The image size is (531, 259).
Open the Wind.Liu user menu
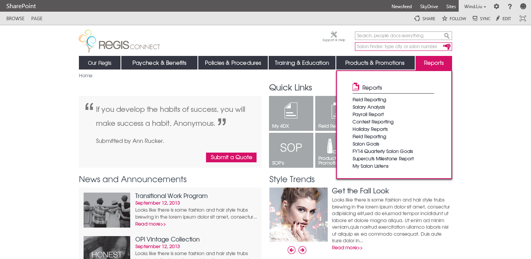click(475, 7)
